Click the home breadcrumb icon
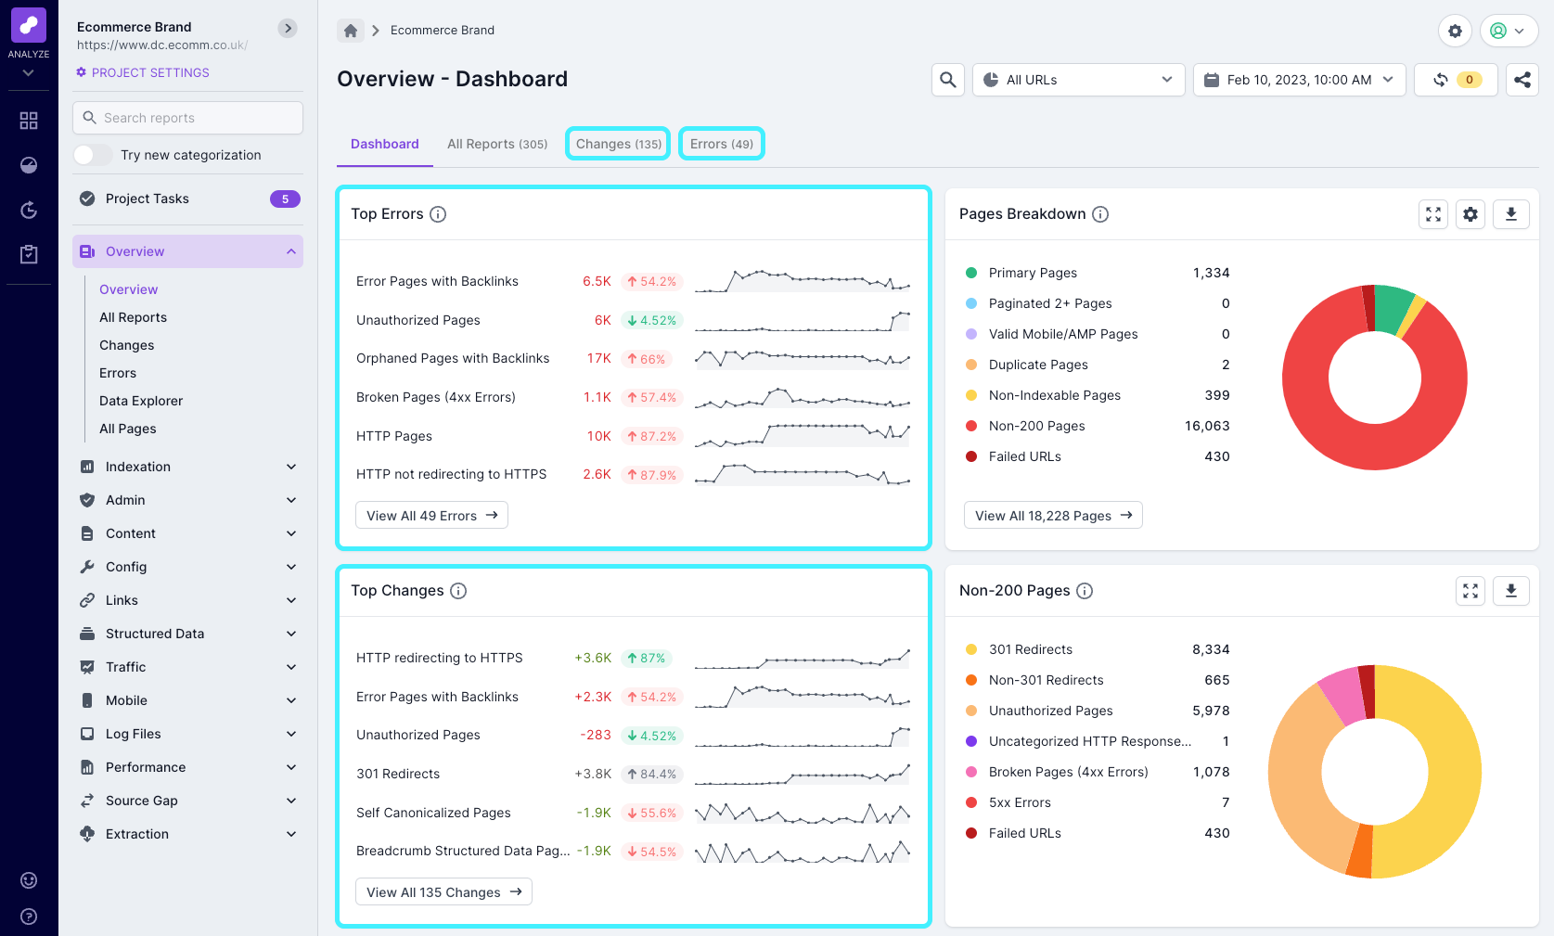The width and height of the screenshot is (1554, 936). (x=351, y=31)
